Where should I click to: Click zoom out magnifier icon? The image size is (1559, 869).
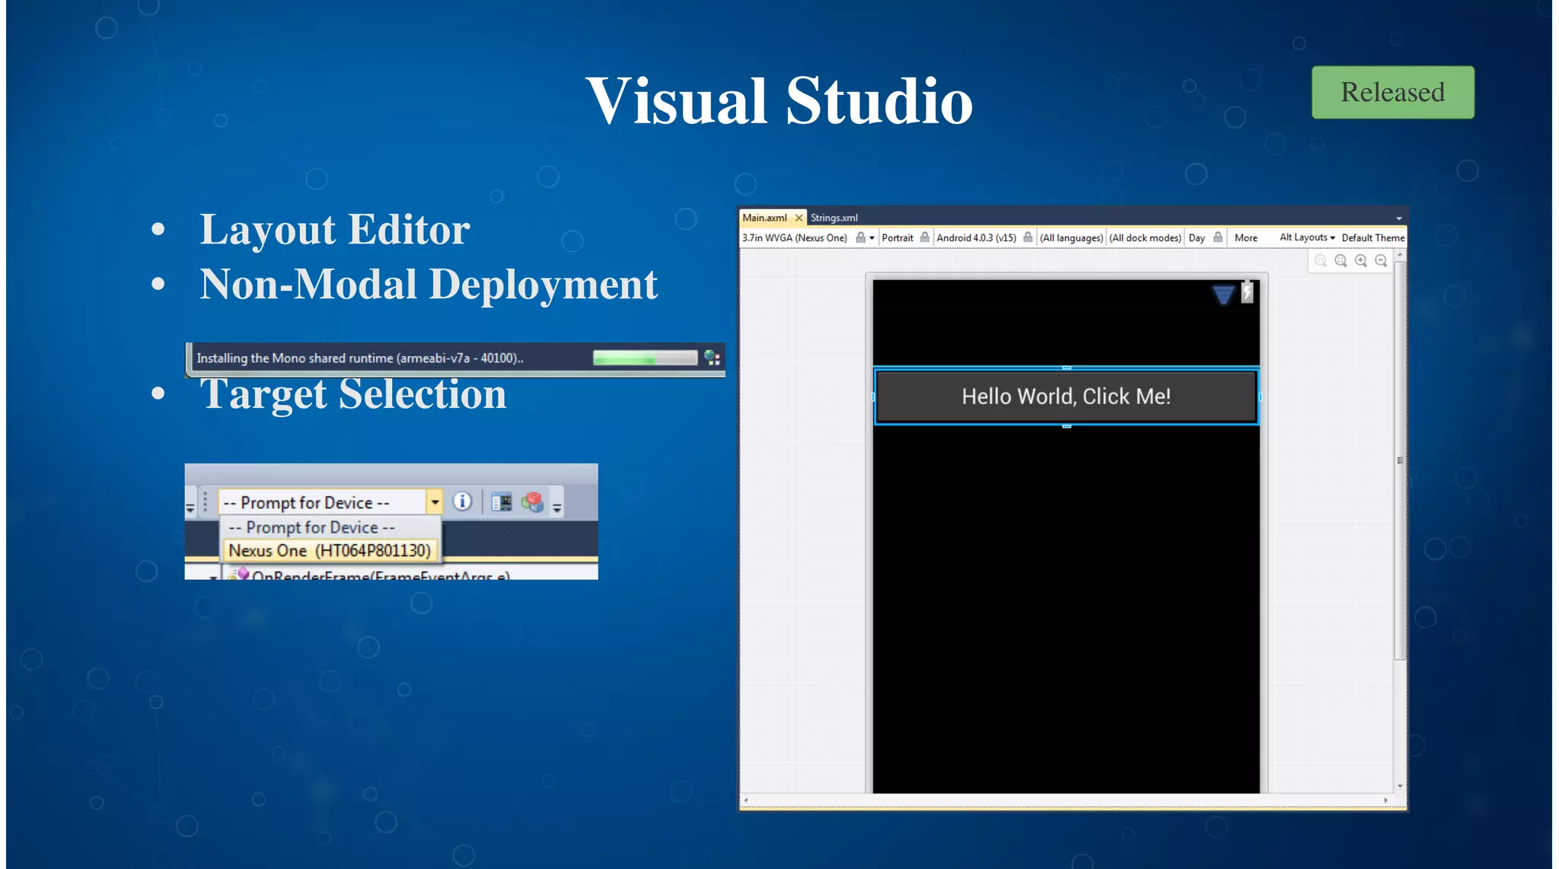pos(1381,261)
